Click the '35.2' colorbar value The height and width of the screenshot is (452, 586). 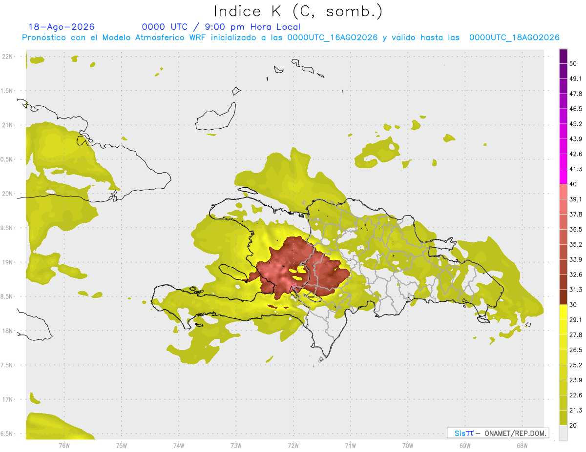(x=576, y=244)
